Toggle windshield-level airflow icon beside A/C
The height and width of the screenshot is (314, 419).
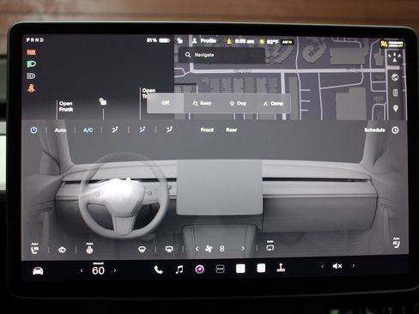pyautogui.click(x=115, y=130)
